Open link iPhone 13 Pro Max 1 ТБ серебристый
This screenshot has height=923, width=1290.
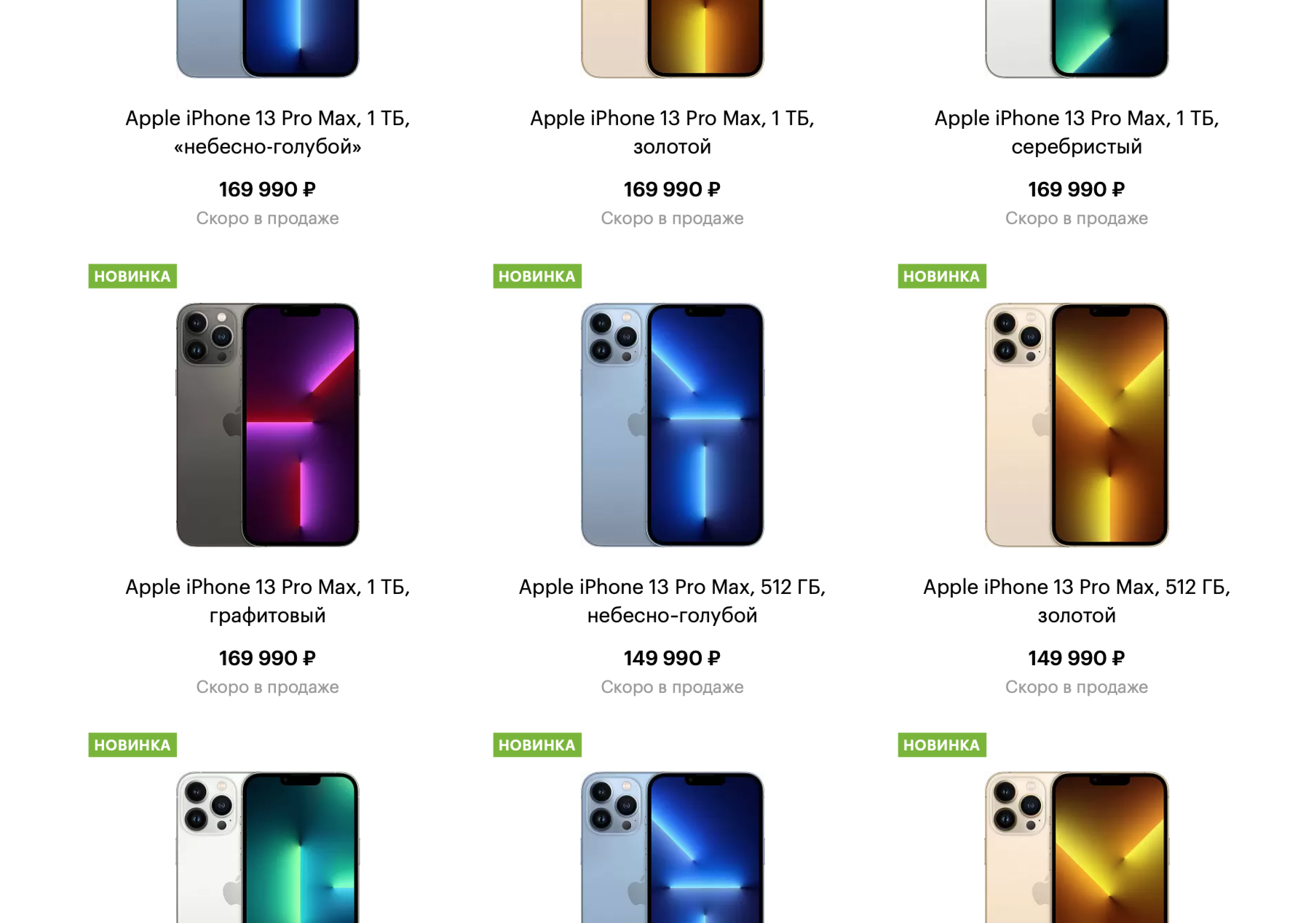click(x=1077, y=132)
